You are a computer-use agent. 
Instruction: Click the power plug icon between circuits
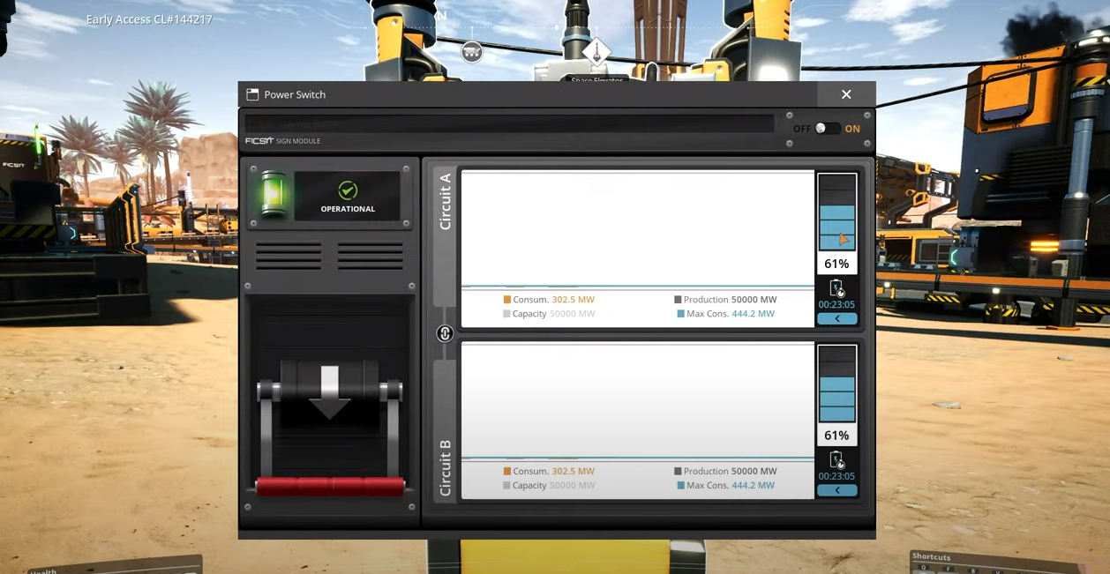(x=445, y=333)
